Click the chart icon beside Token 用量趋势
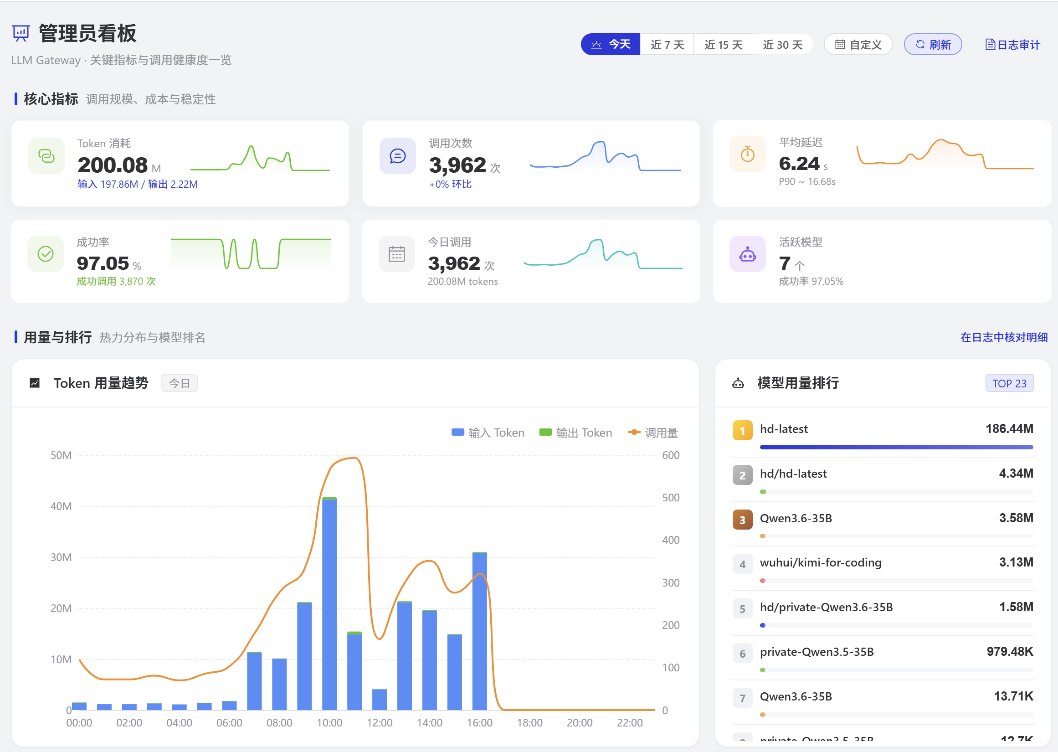The width and height of the screenshot is (1058, 752). (x=35, y=383)
